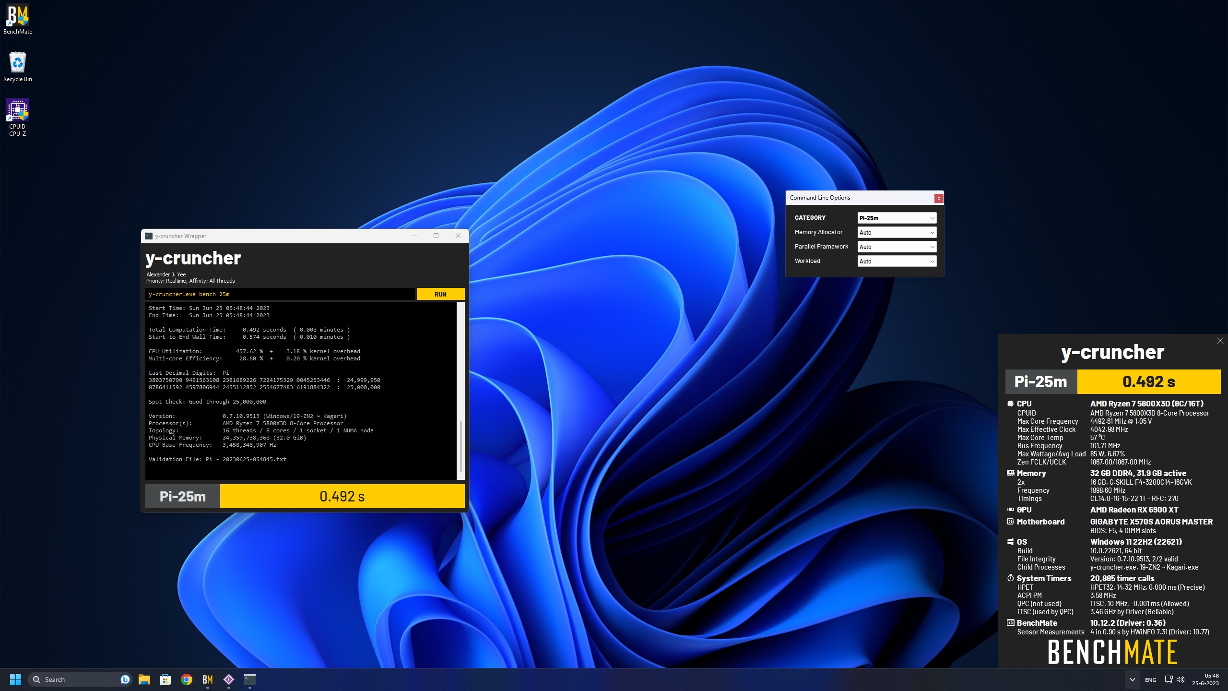Click the Pi-25m label in Wrapper result bar

pyautogui.click(x=183, y=496)
